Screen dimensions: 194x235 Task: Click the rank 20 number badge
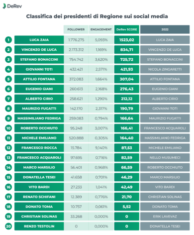pos(8,226)
